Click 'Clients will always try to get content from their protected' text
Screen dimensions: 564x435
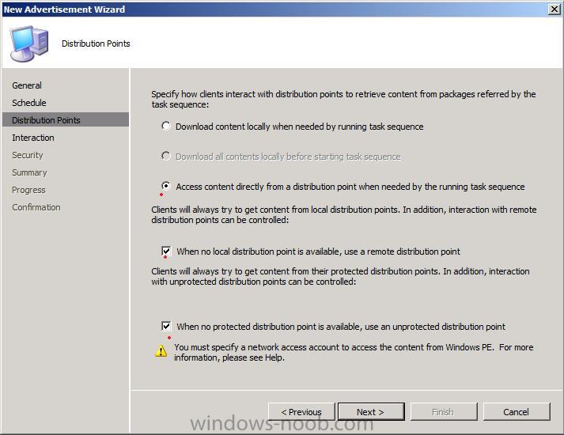click(x=340, y=277)
